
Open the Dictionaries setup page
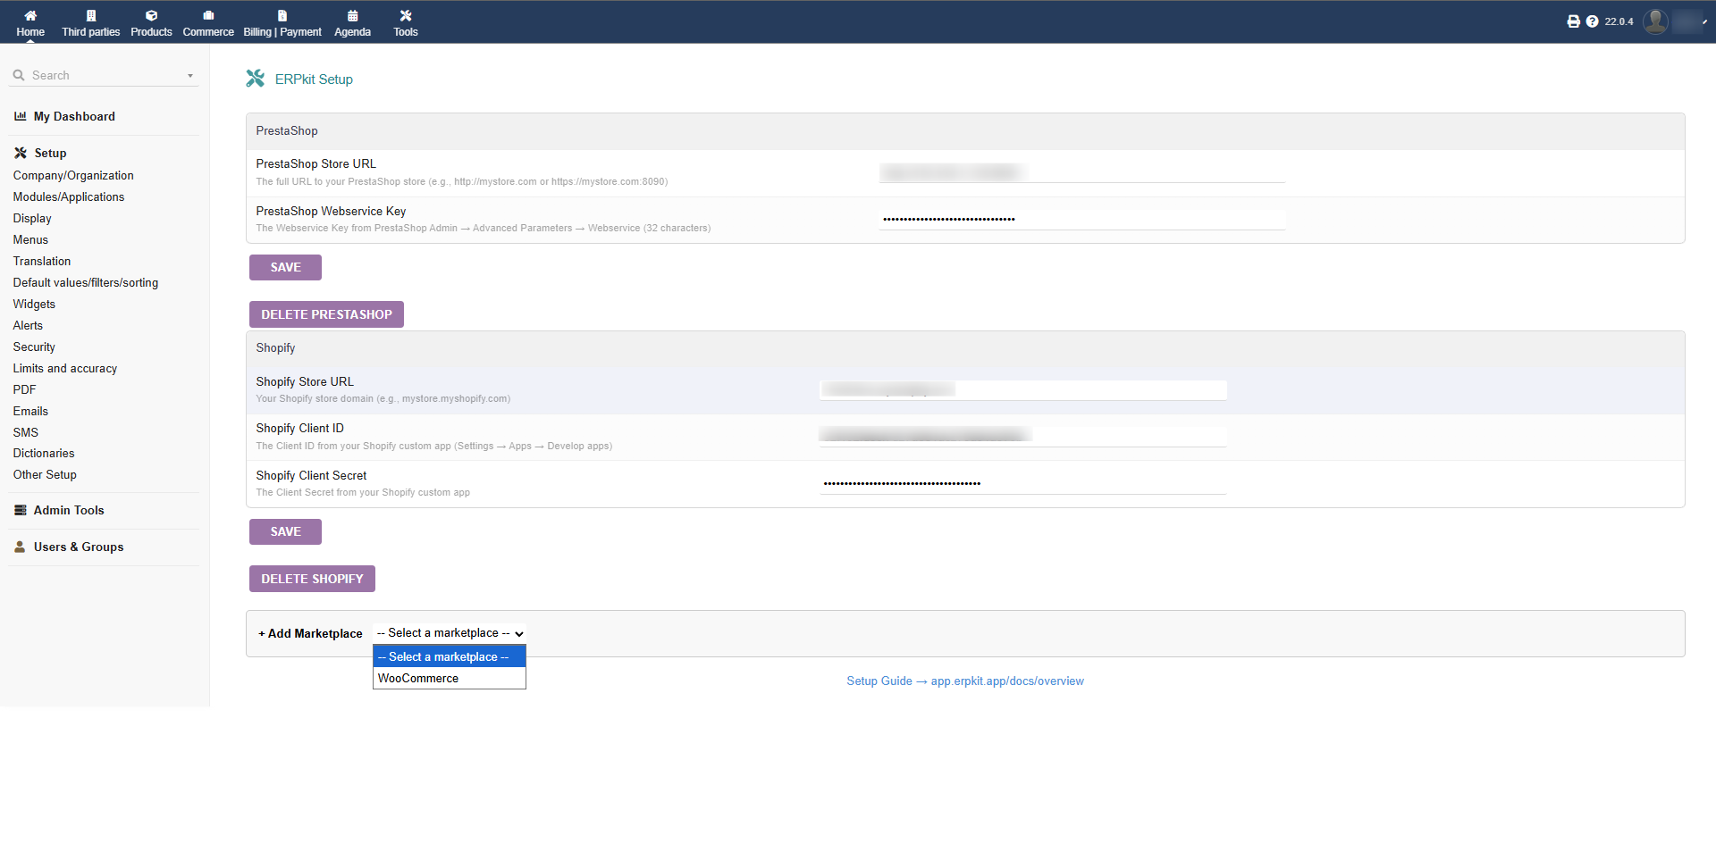pyautogui.click(x=44, y=453)
